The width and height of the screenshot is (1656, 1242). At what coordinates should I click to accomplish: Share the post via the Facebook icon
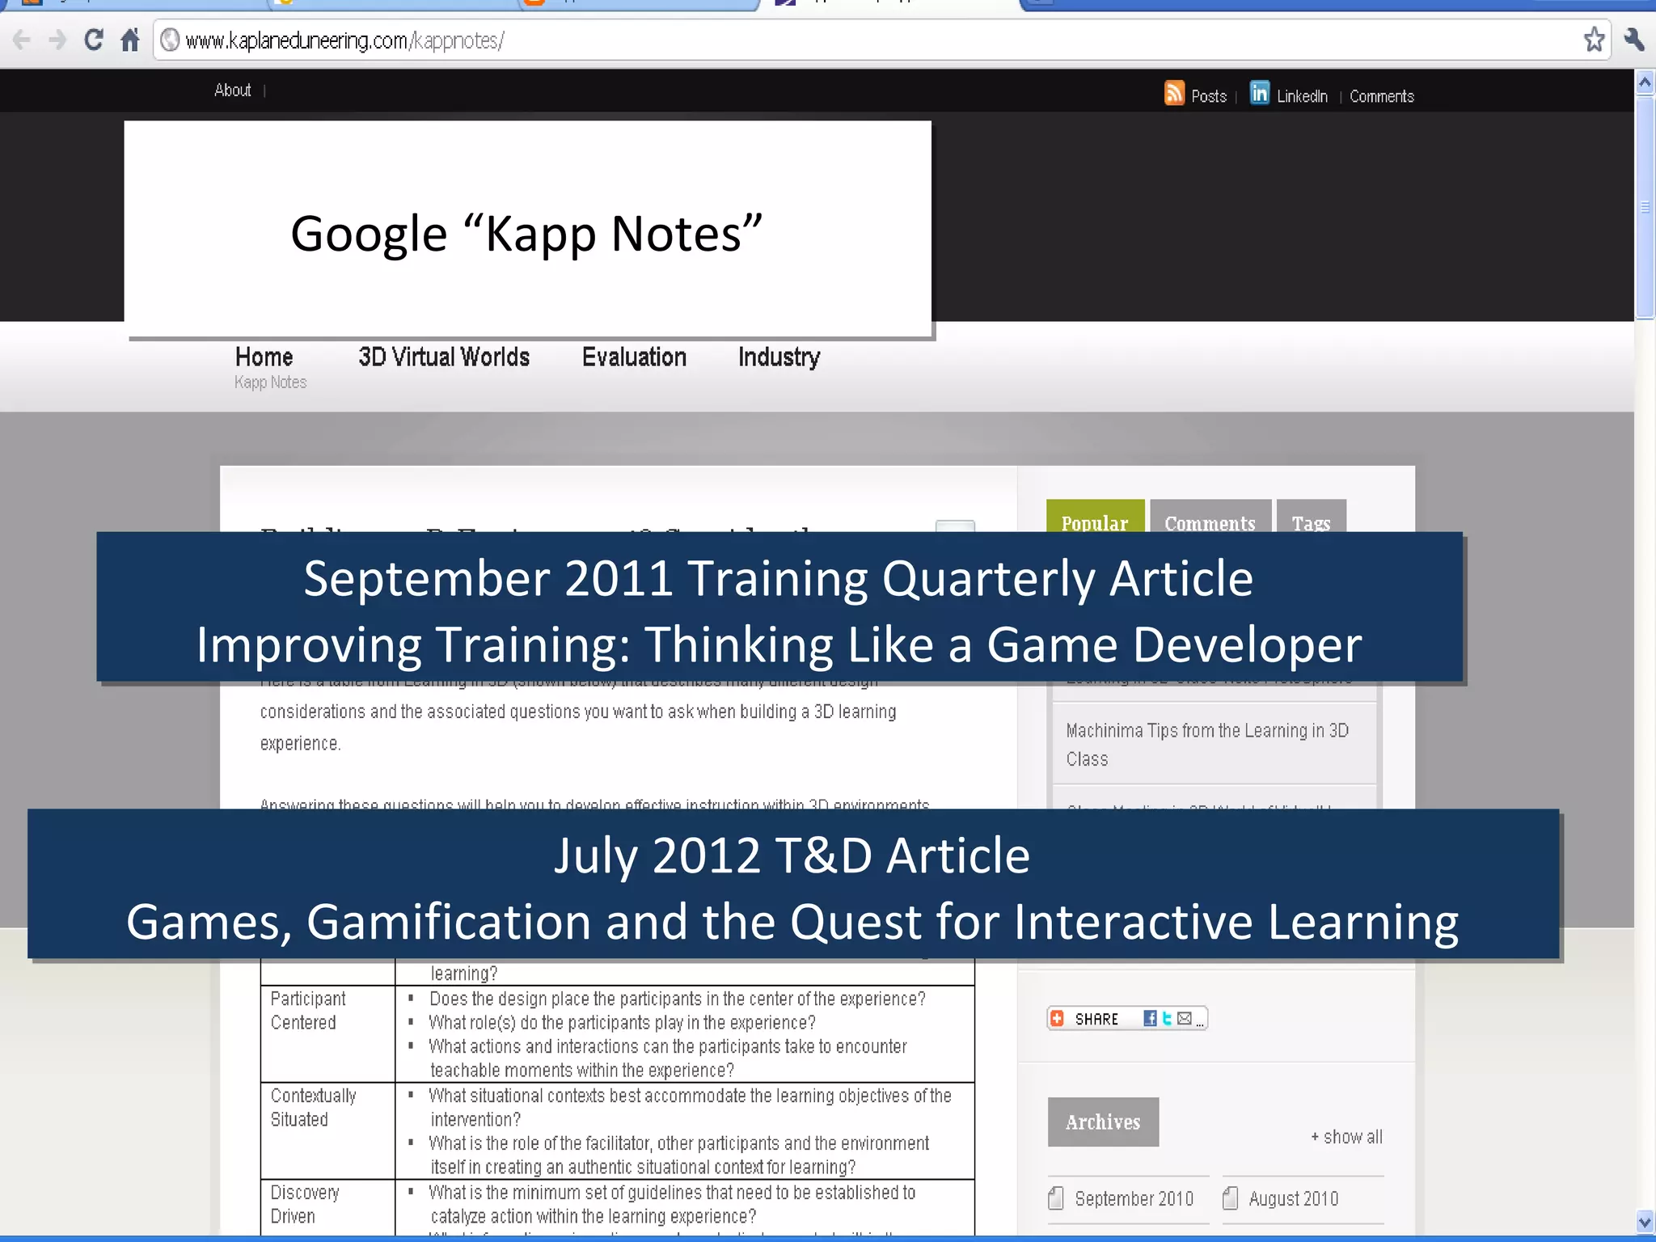pos(1150,1019)
